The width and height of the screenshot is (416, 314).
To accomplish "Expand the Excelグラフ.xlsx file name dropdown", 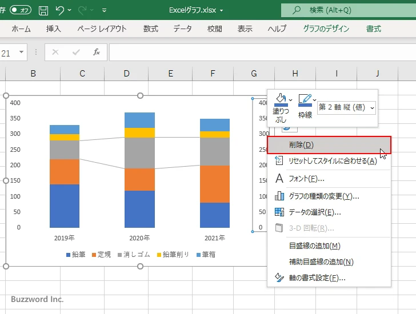I will 221,11.
